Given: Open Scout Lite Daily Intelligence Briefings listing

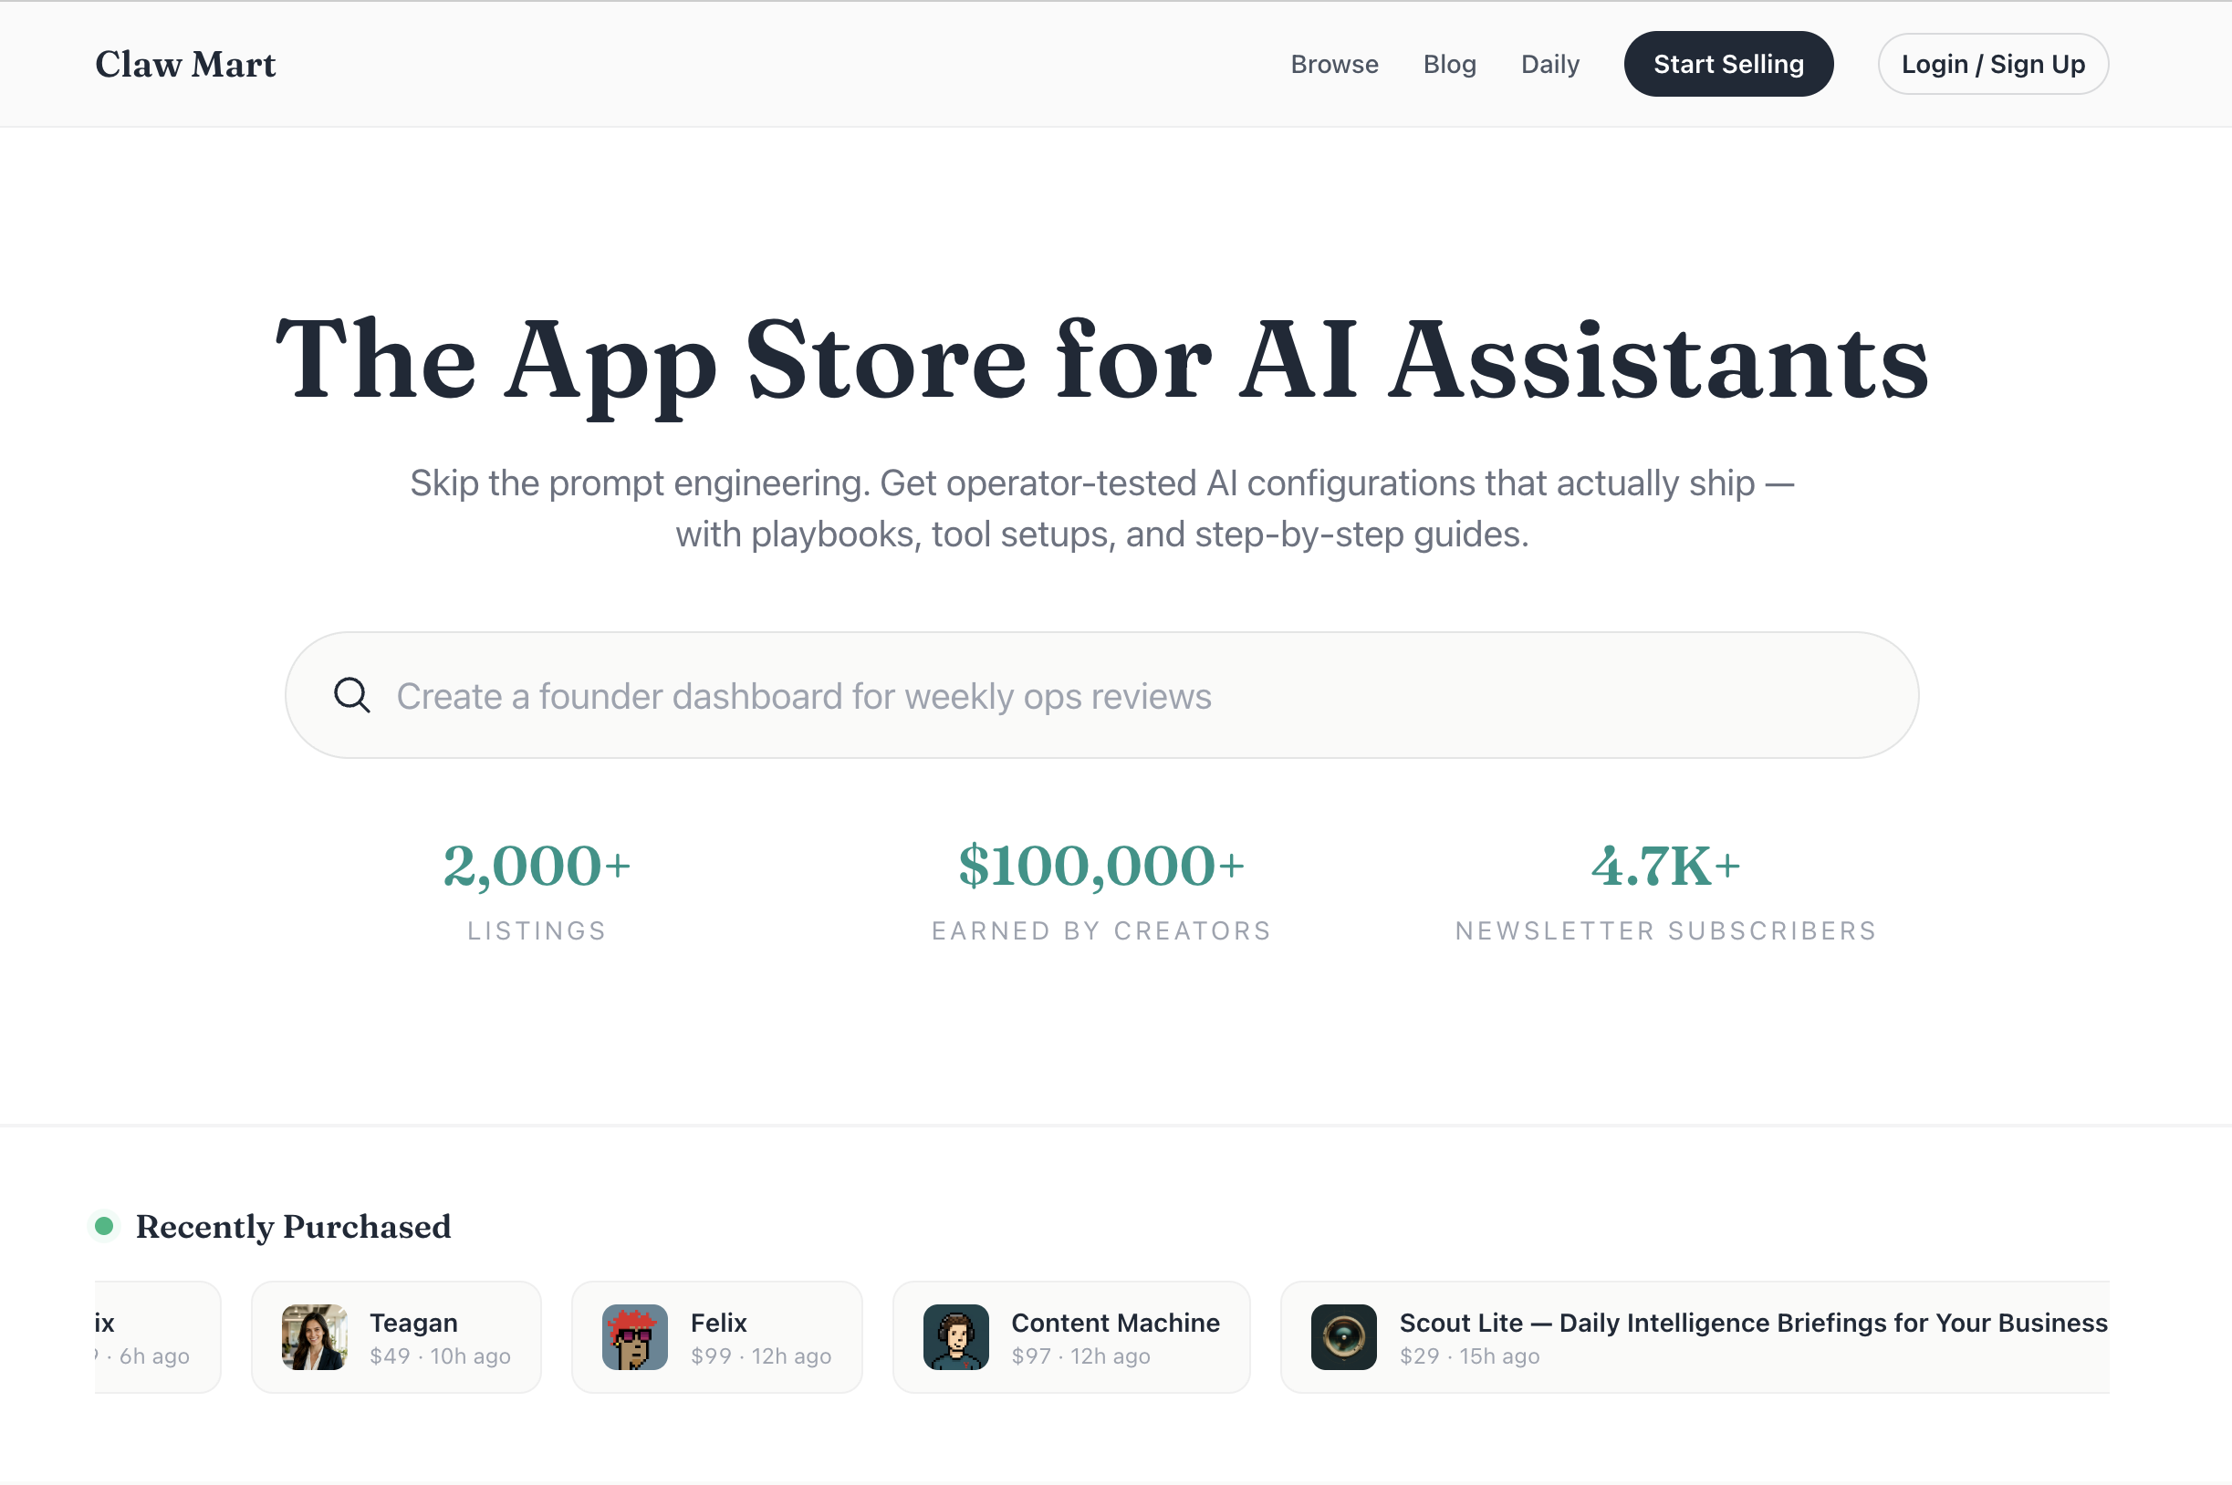Looking at the screenshot, I should [x=1753, y=1322].
